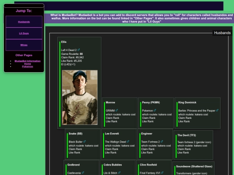Click the El (L4D)(+1) alias text
This screenshot has width=234, height=175.
[68, 64]
